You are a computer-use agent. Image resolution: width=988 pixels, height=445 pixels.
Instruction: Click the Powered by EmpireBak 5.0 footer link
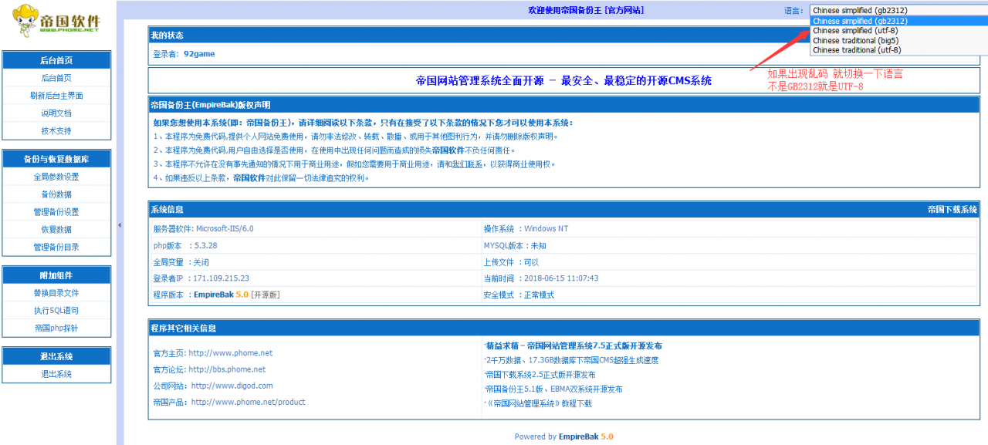563,437
